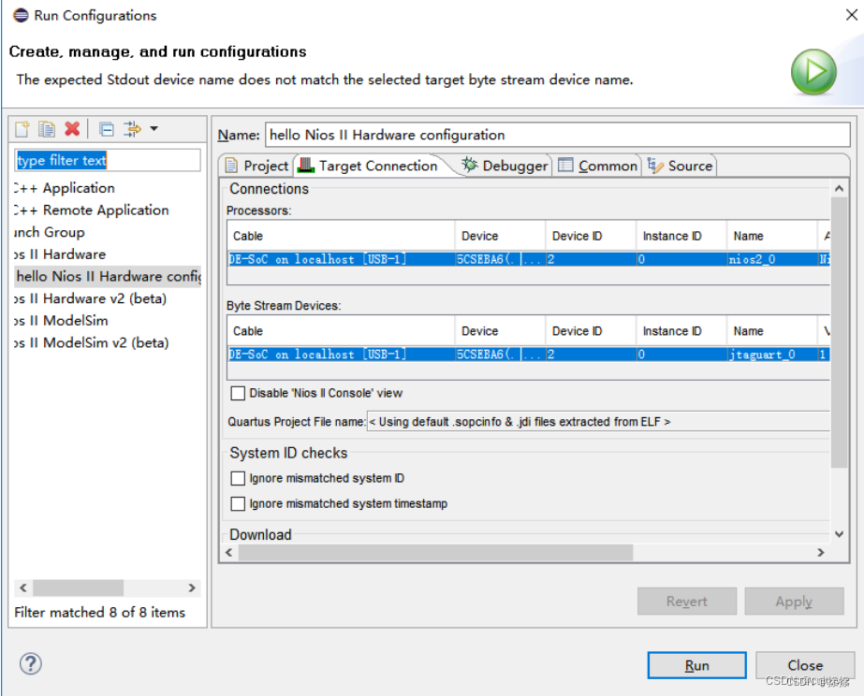This screenshot has width=864, height=696.
Task: Select the nios2_0 processor row
Action: (x=529, y=259)
